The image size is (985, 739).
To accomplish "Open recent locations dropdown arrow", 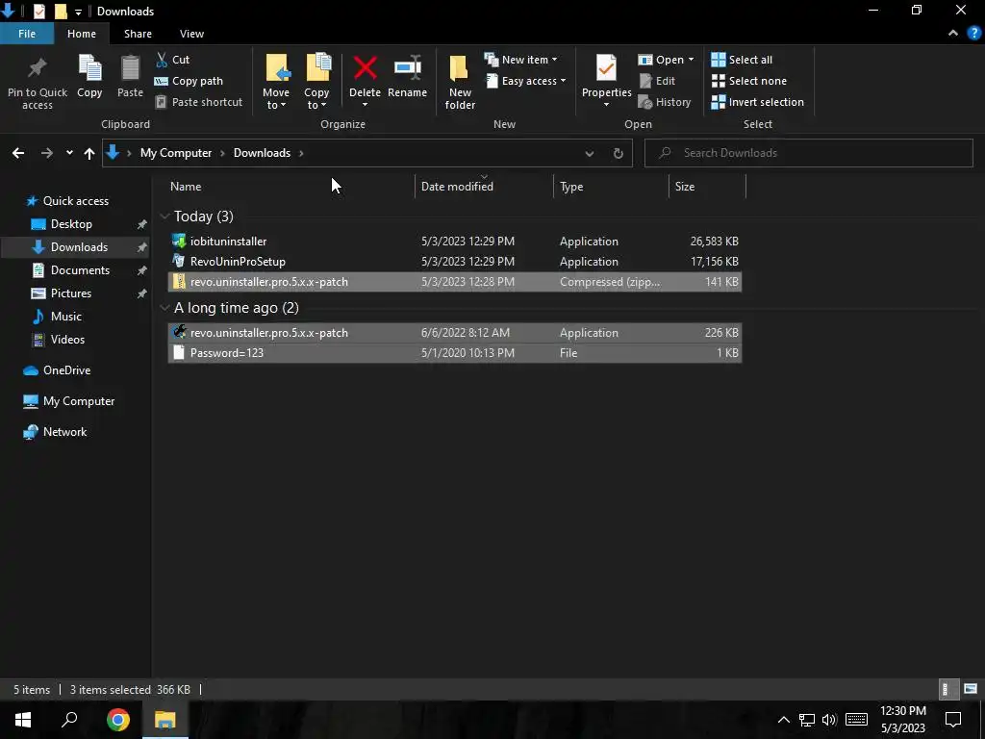I will point(69,153).
